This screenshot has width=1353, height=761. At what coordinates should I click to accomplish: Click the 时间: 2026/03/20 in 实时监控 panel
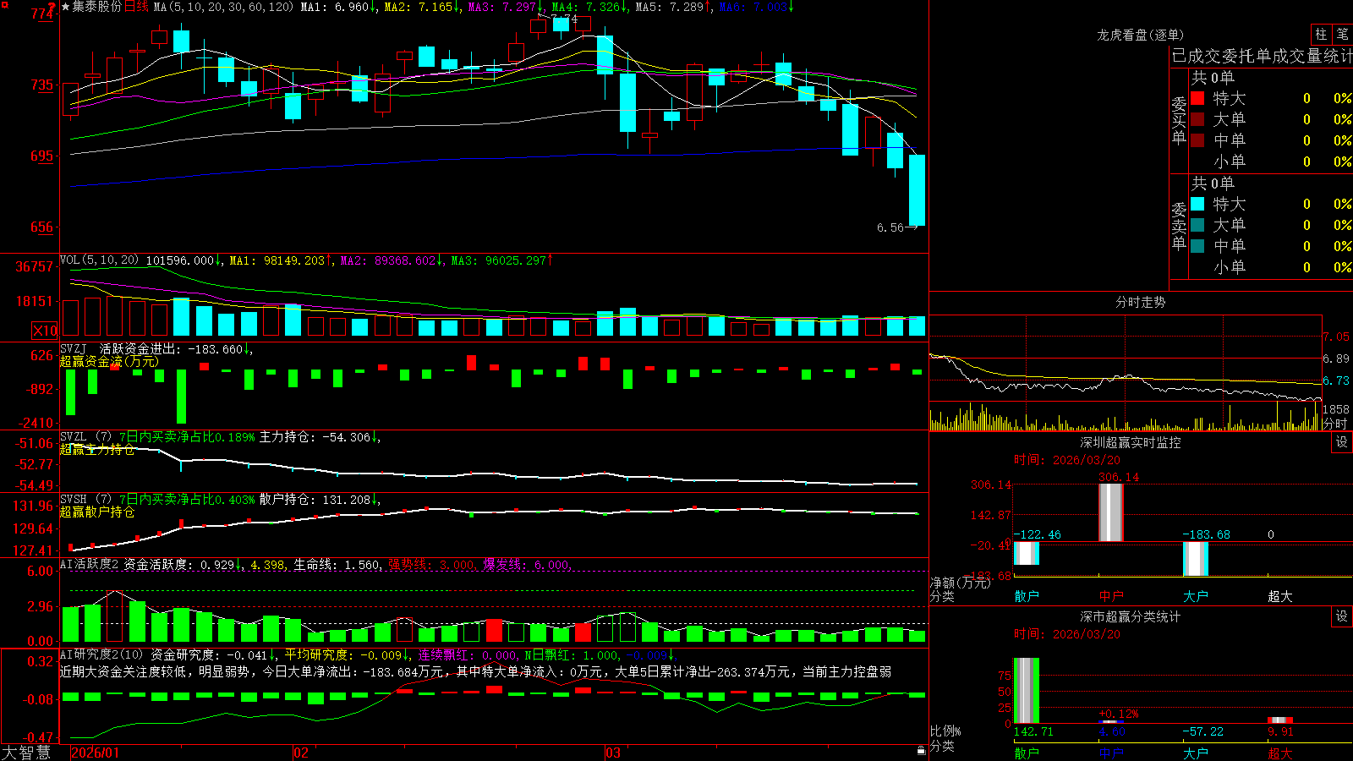tap(1067, 460)
